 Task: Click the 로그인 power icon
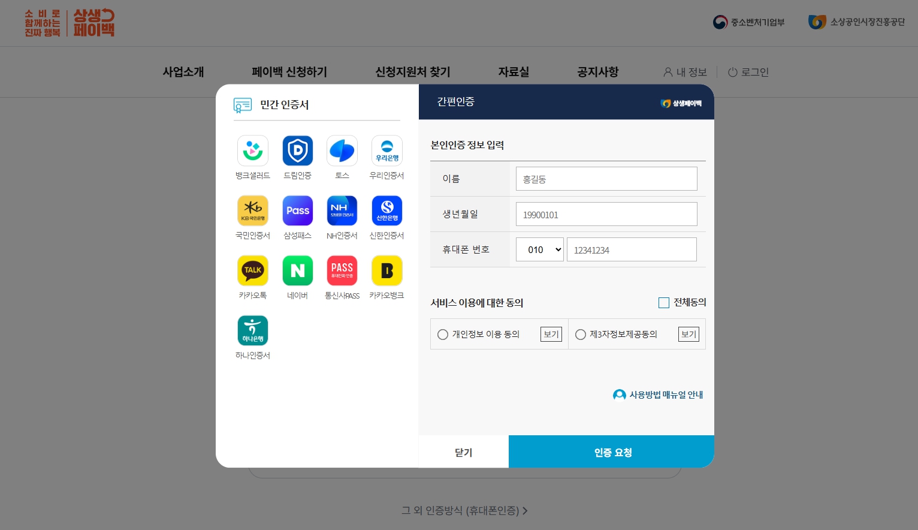[732, 72]
